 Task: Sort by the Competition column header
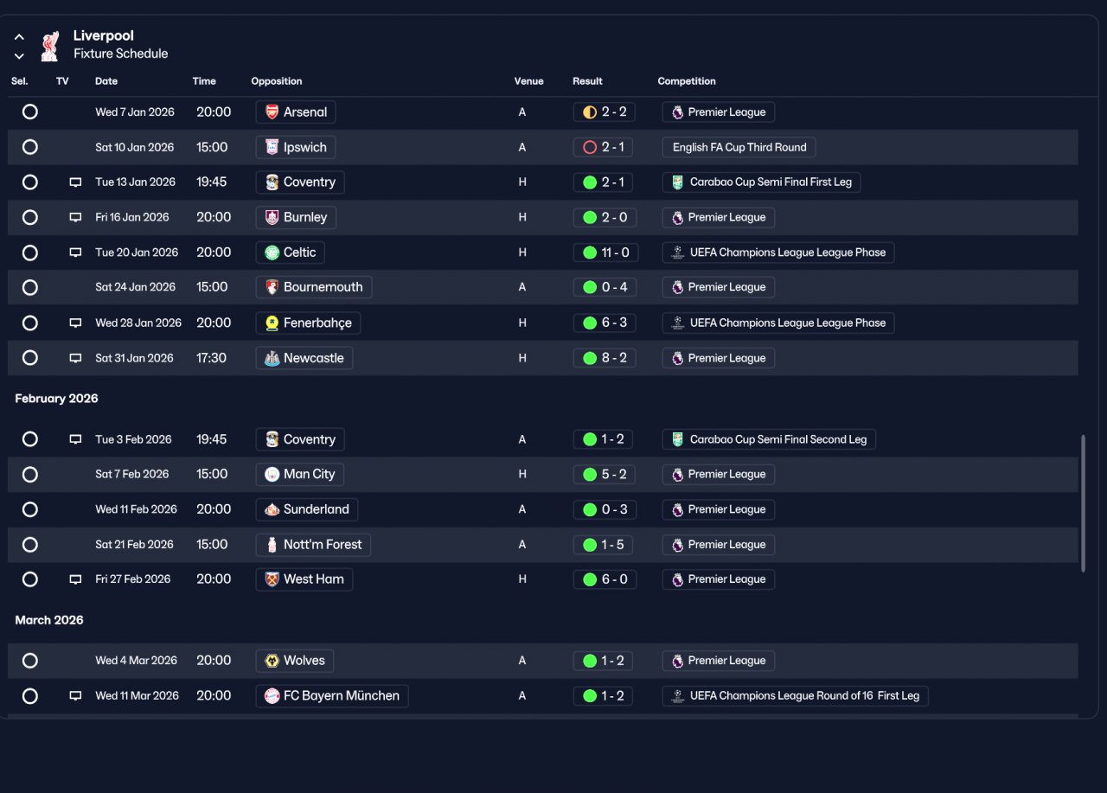click(x=687, y=81)
